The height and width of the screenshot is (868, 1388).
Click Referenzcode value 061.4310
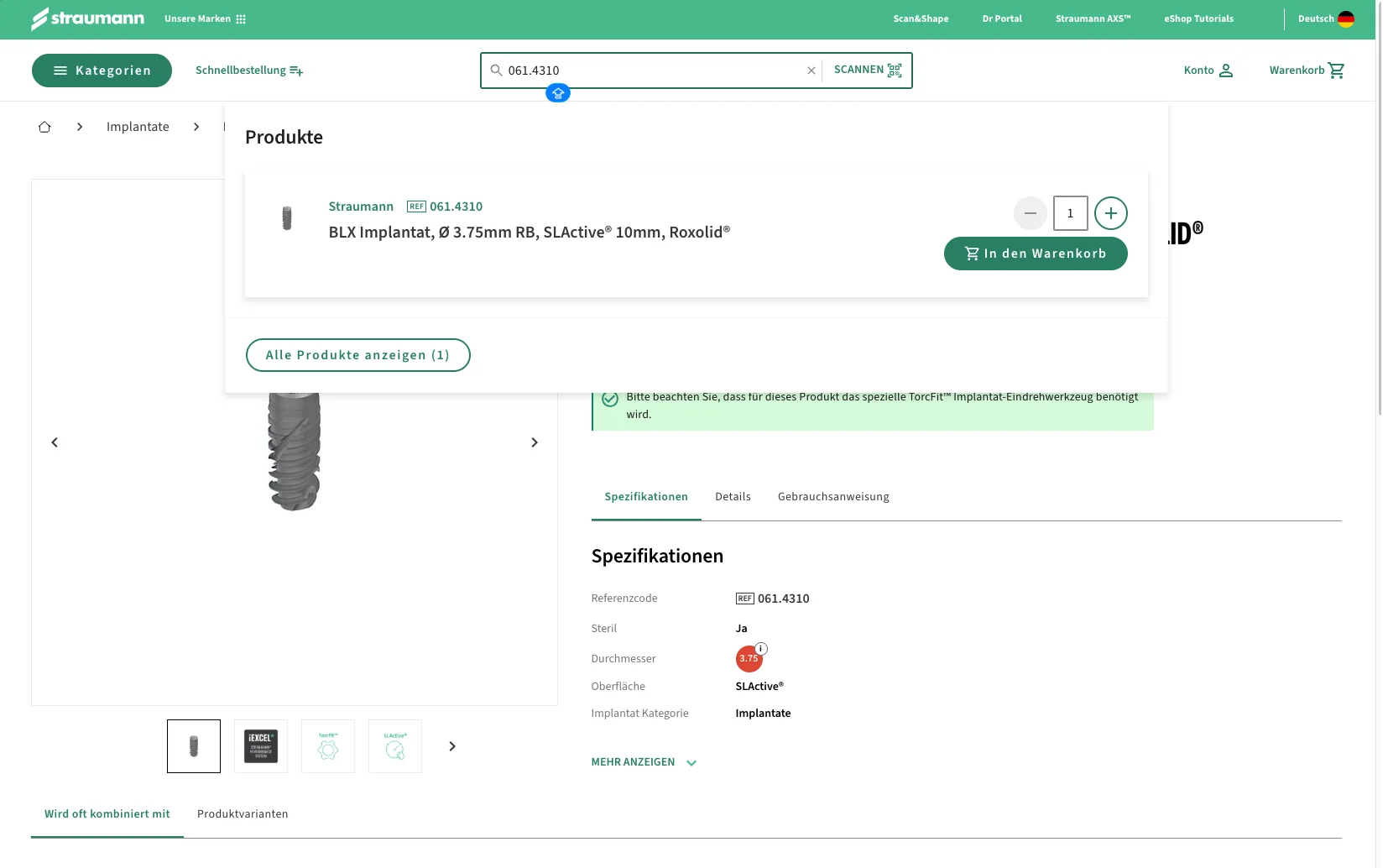(783, 599)
